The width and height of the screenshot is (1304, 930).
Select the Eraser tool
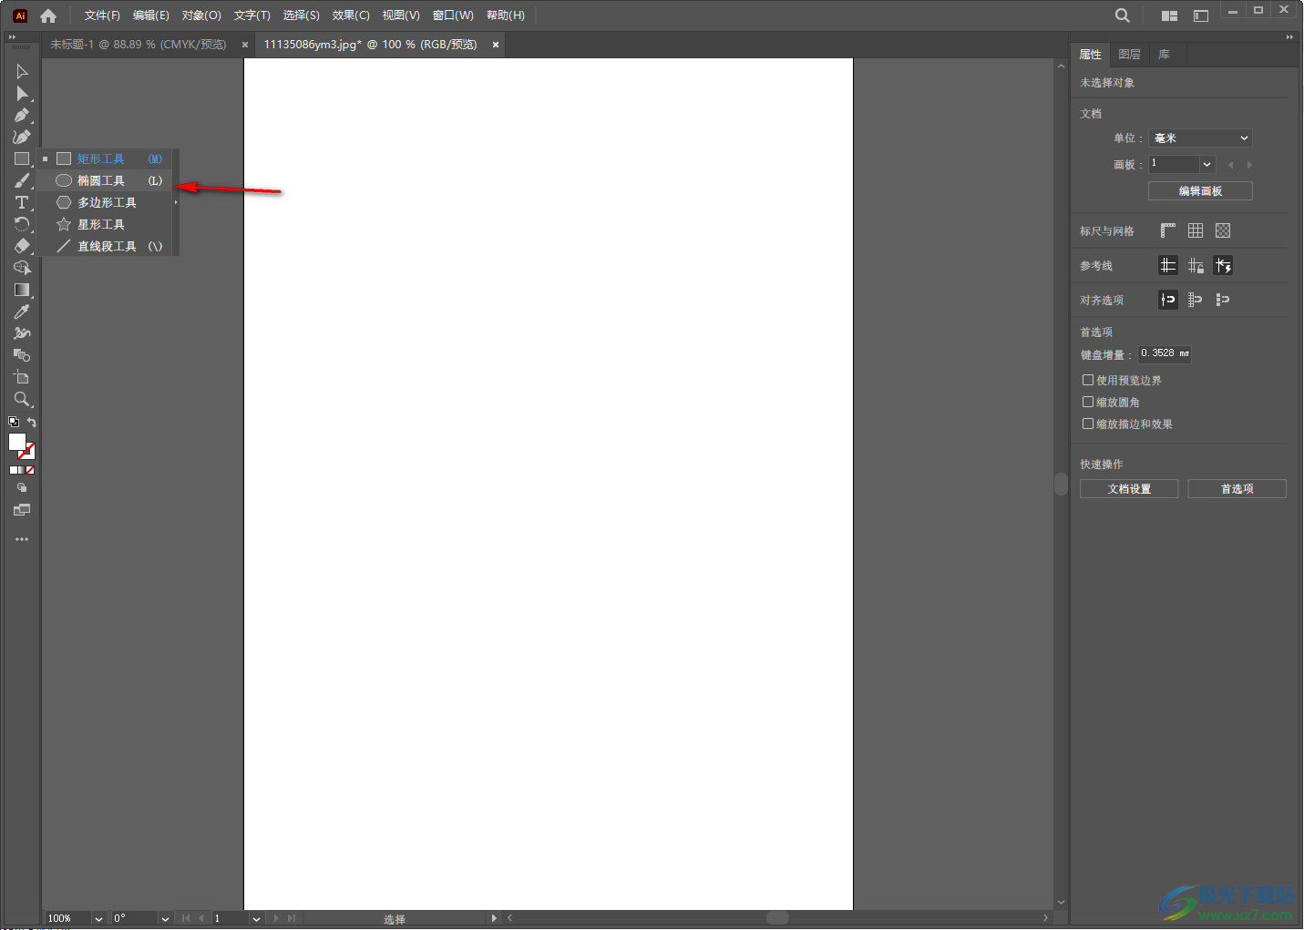[22, 246]
